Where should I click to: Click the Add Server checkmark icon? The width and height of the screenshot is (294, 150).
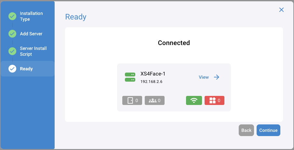pyautogui.click(x=12, y=34)
